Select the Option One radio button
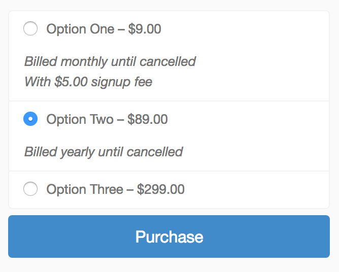This screenshot has width=339, height=272. coord(30,29)
